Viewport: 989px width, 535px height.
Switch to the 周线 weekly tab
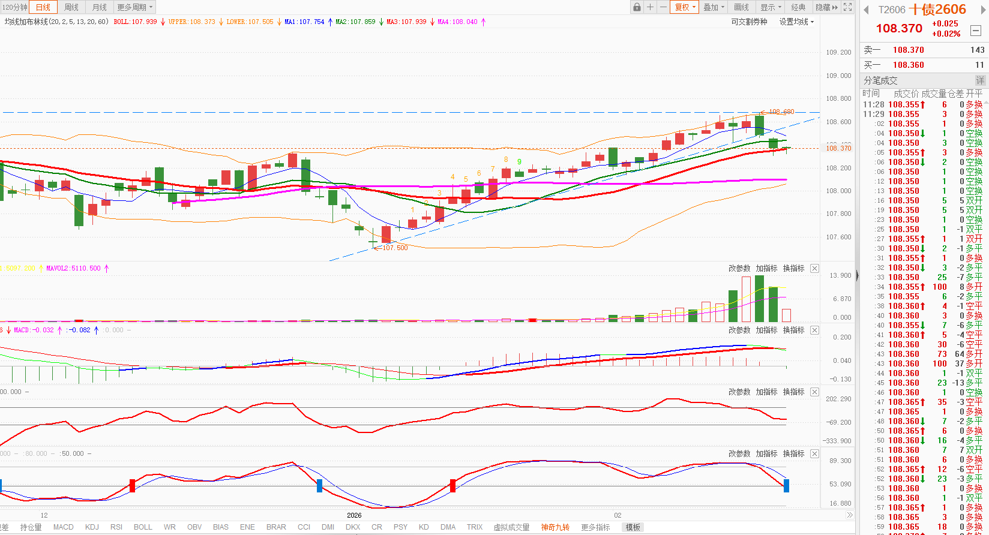coord(71,7)
